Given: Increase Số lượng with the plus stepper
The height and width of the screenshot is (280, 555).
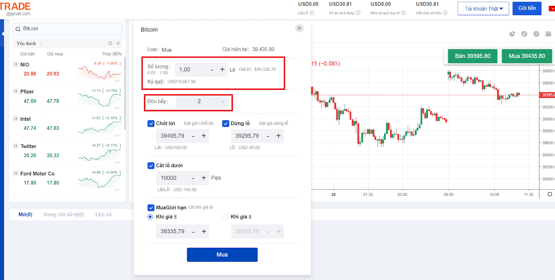Looking at the screenshot, I should (x=222, y=70).
